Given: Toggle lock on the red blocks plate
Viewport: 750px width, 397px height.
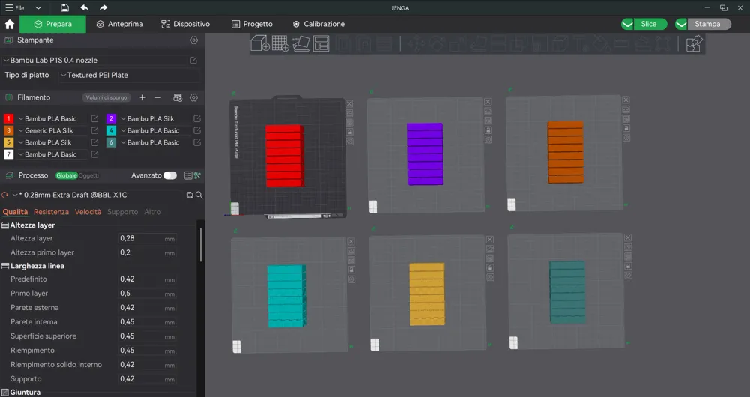Looking at the screenshot, I should 349,132.
